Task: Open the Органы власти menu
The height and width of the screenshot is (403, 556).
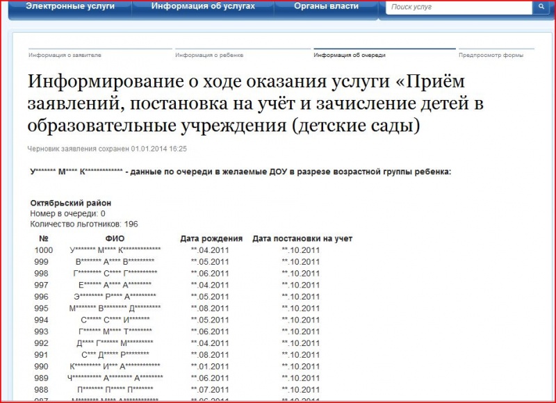Action: pyautogui.click(x=326, y=6)
